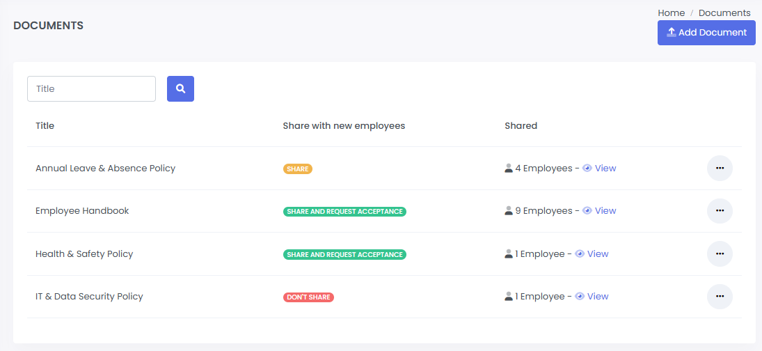Screen dimensions: 762x351
Task: Click the red DON'T SHARE badge
Action: (x=308, y=297)
